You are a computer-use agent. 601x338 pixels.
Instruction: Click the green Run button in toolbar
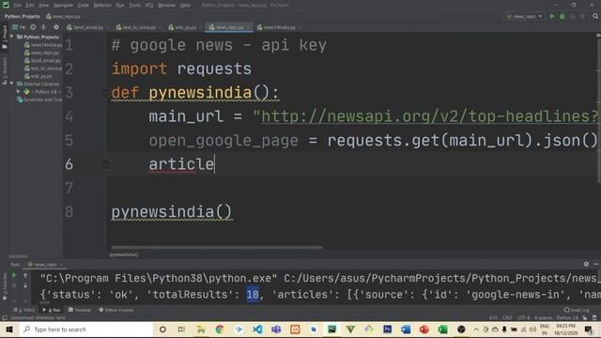[x=552, y=17]
